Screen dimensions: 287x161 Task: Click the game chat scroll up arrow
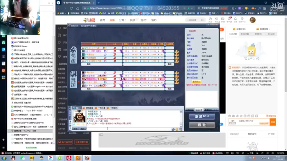coord(181,111)
